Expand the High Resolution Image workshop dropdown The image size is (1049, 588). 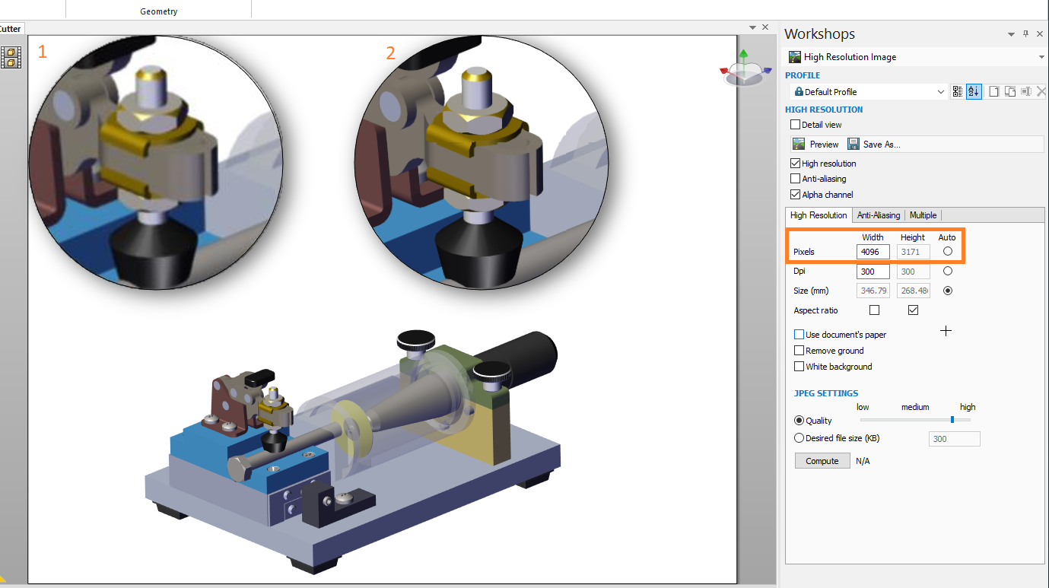pos(1041,57)
